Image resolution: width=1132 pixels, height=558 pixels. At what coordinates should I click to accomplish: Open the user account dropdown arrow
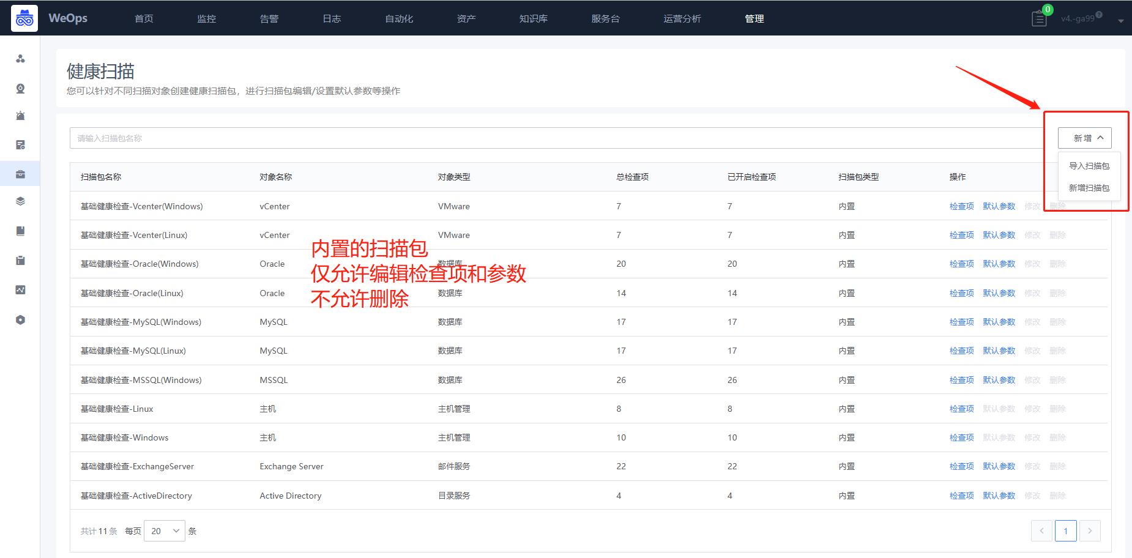pyautogui.click(x=1120, y=21)
